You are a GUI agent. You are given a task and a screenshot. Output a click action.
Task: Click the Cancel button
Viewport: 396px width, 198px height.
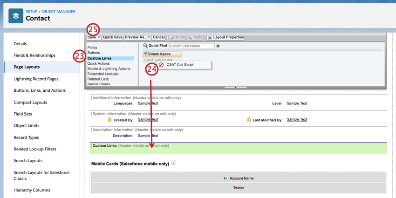pos(158,37)
